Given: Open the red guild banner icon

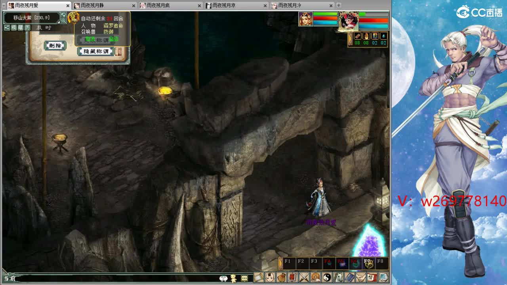Looking at the screenshot, I should [x=372, y=277].
